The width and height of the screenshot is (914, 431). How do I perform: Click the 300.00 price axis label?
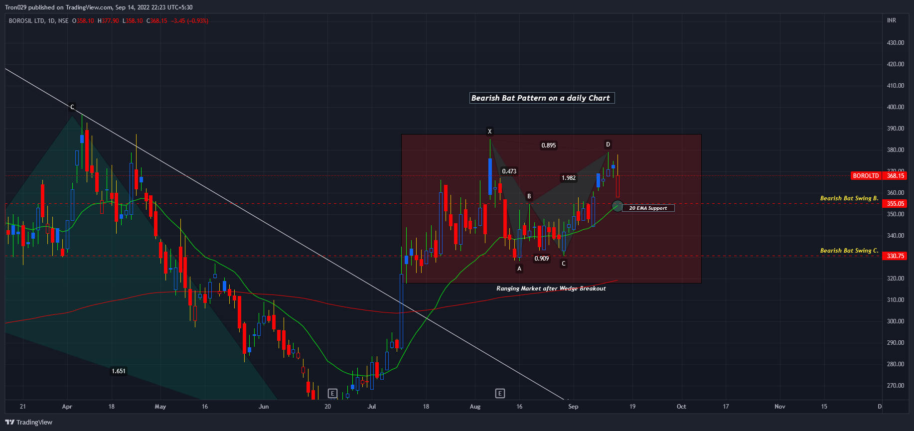pyautogui.click(x=896, y=321)
